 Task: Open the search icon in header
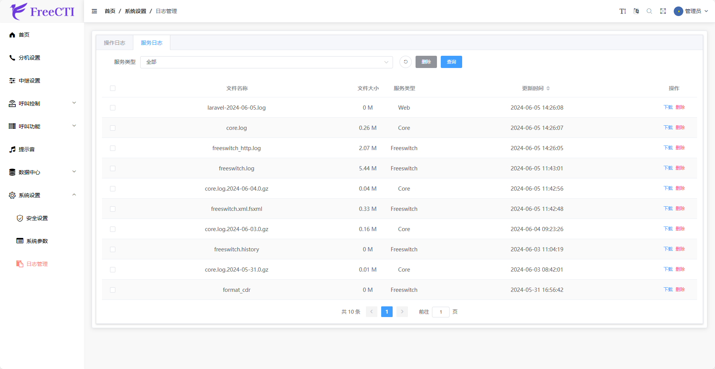point(649,11)
